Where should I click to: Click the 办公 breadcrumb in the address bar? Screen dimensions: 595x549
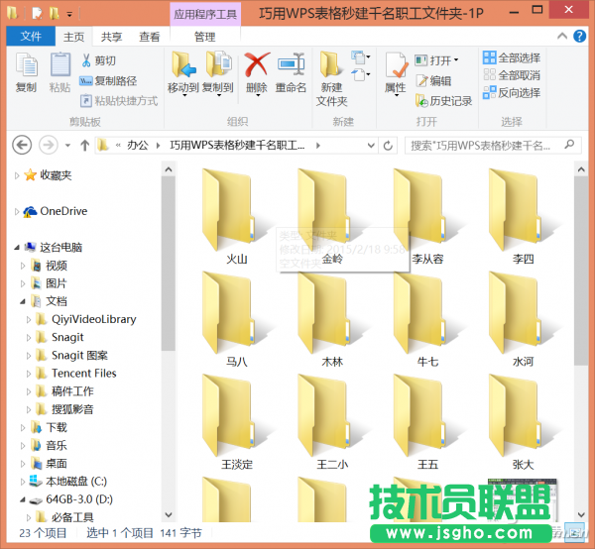tap(138, 146)
